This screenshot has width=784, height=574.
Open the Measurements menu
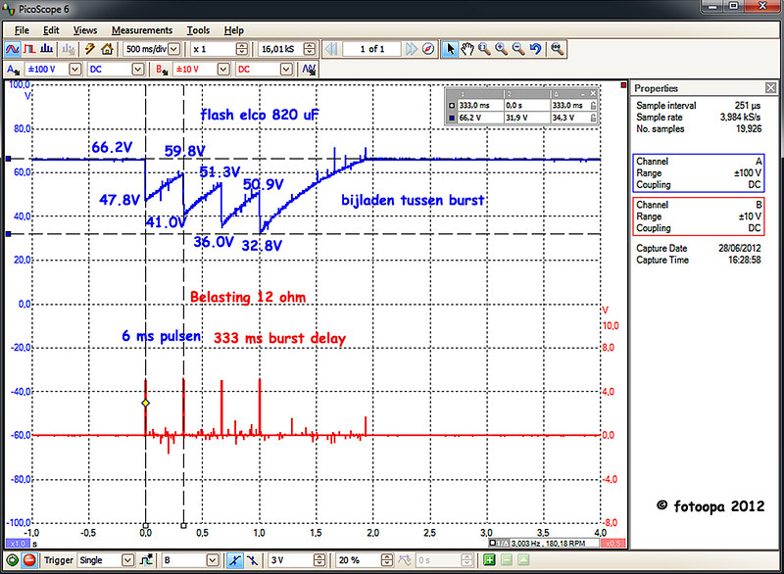click(x=142, y=30)
